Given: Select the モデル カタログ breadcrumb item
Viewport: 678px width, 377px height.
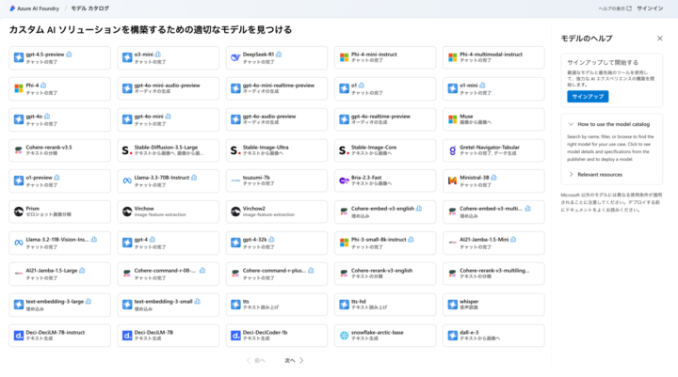Looking at the screenshot, I should [x=89, y=8].
